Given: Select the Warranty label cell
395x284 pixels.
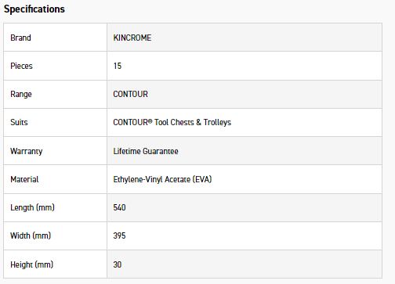Looking at the screenshot, I should (55, 151).
